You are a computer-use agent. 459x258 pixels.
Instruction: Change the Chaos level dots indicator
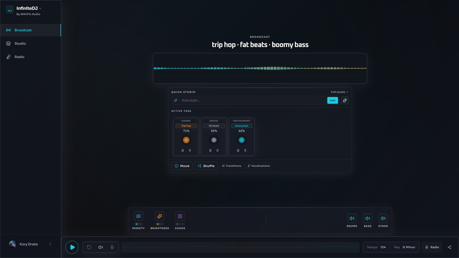(x=180, y=224)
